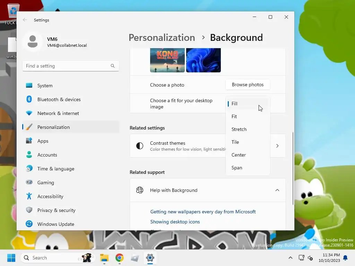The width and height of the screenshot is (355, 266).
Task: Click the VM6 user avatar icon
Action: (33, 42)
